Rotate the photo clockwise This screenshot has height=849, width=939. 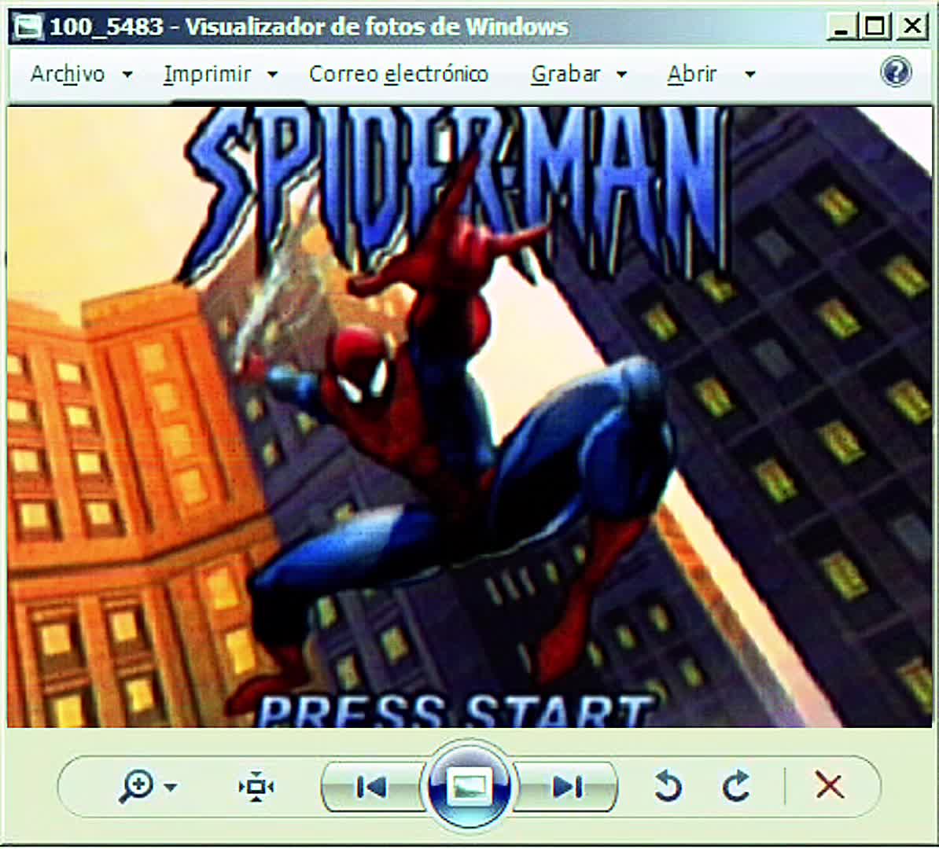tap(736, 785)
